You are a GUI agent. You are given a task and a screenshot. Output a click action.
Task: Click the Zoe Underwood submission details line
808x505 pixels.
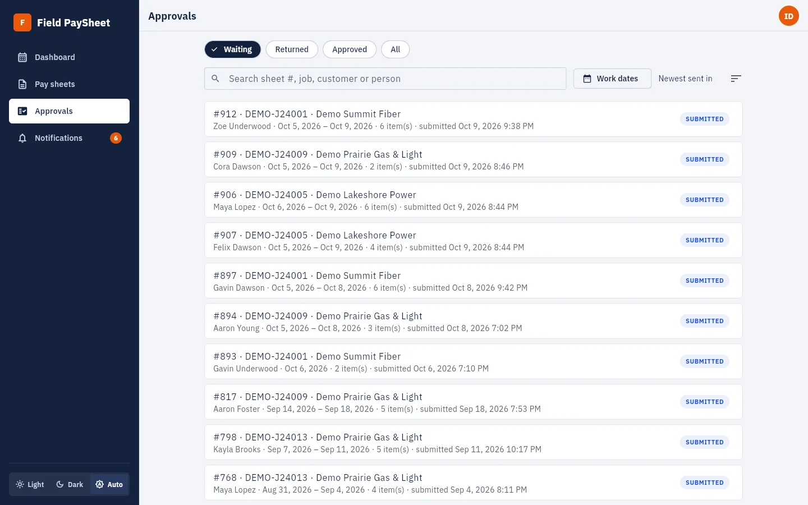coord(373,126)
